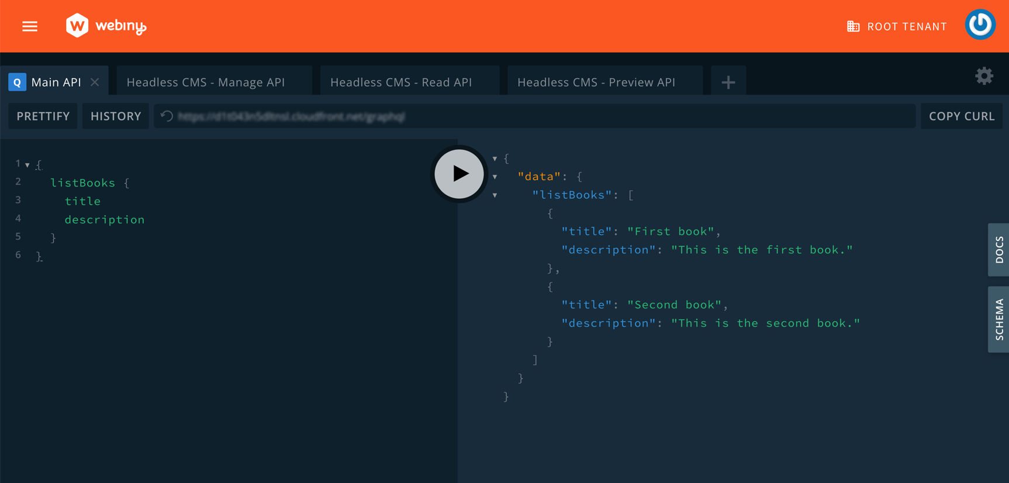Screen dimensions: 1009x483
Task: Click the Root Tenant building icon
Action: 853,26
